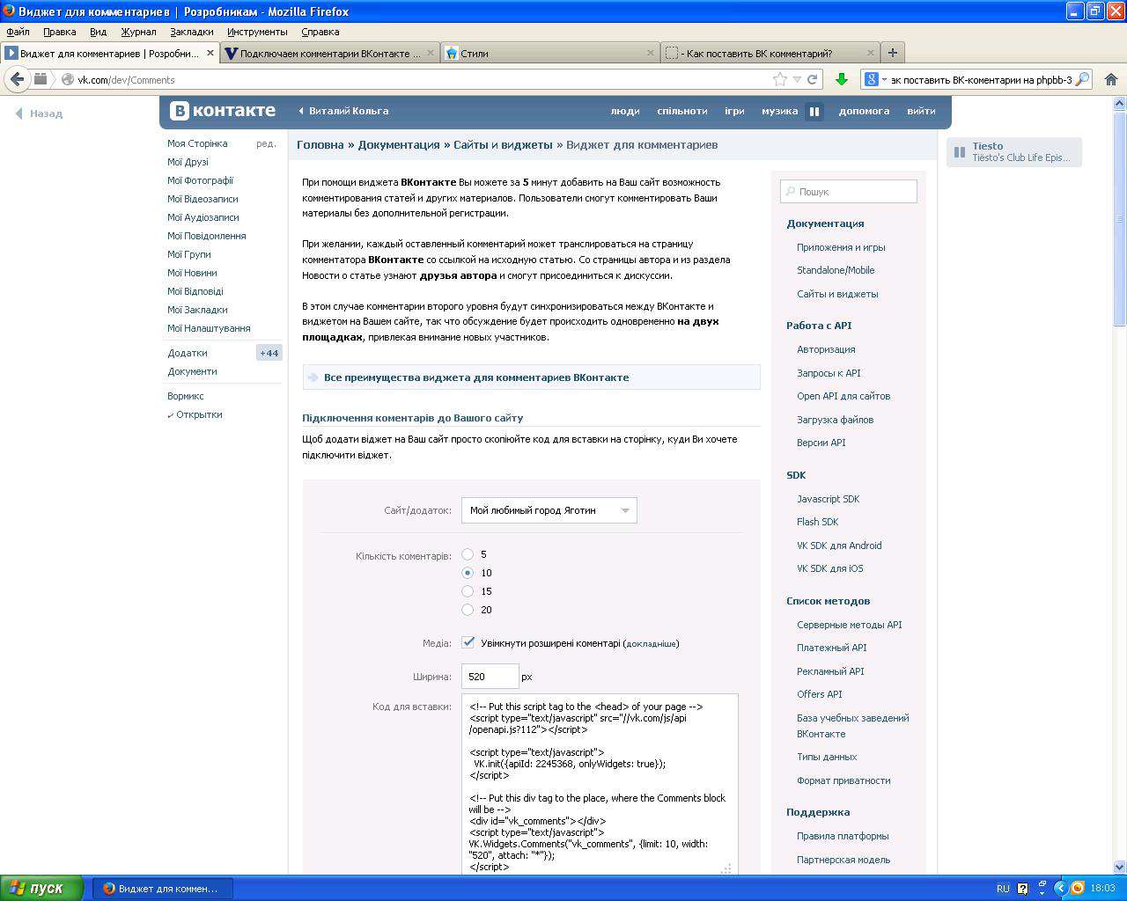Click the 18:03 taskbar clock
Screen dimensions: 1127x901
tap(1102, 889)
